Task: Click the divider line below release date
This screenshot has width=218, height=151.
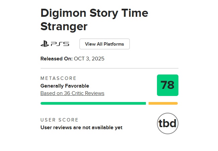Action: [109, 68]
